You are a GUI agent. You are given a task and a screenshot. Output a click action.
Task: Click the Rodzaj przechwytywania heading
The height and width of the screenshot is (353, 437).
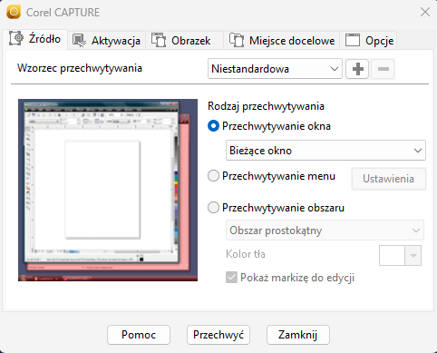pos(266,106)
